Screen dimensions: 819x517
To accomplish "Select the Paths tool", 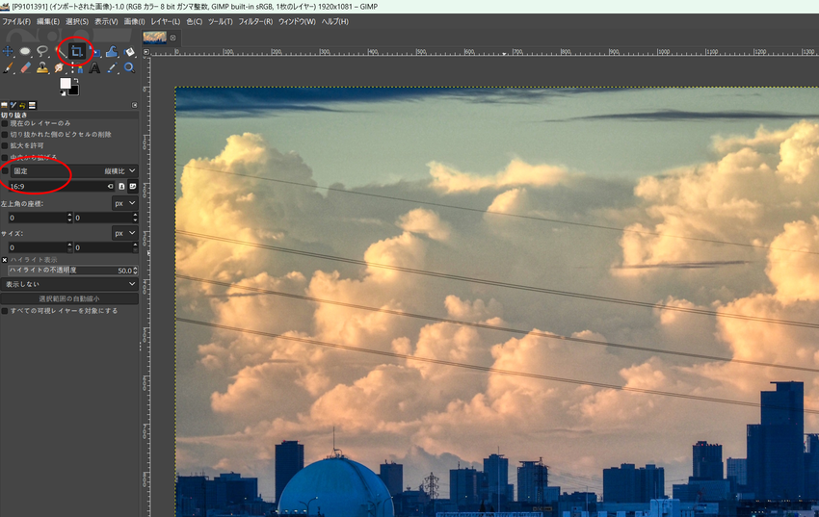I will tap(77, 67).
